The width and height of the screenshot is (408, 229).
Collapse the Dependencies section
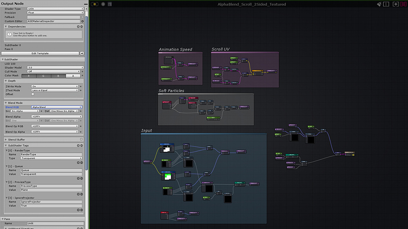pos(6,27)
